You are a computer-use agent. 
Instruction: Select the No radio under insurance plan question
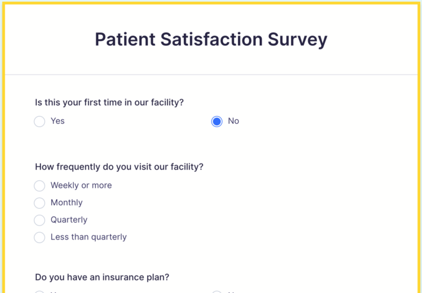point(217,292)
